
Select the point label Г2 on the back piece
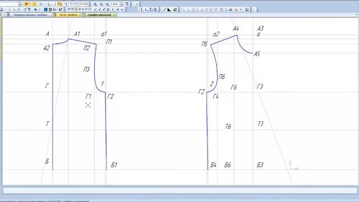(x=111, y=97)
